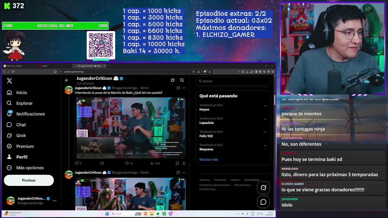This screenshot has height=218, width=388.
Task: Open the browser zoom icon in address bar
Action: pyautogui.click(x=194, y=72)
